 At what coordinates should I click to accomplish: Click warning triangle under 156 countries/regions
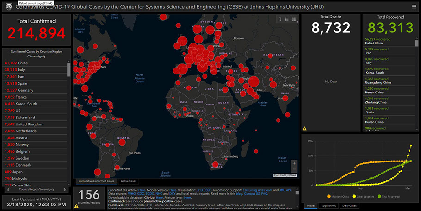point(76,206)
